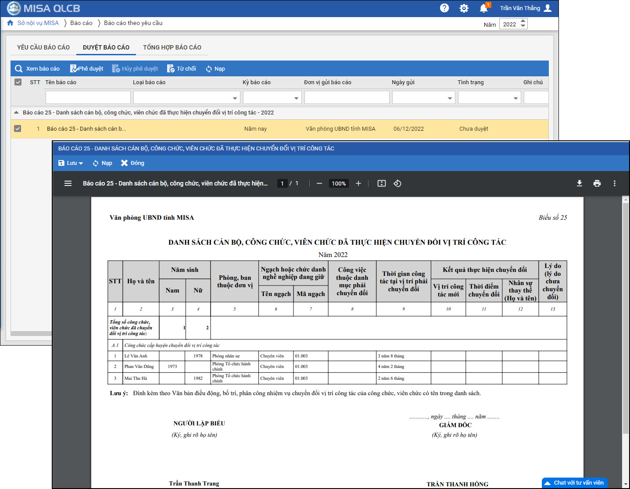Rotate the PDF page
630x489 pixels.
coord(397,183)
